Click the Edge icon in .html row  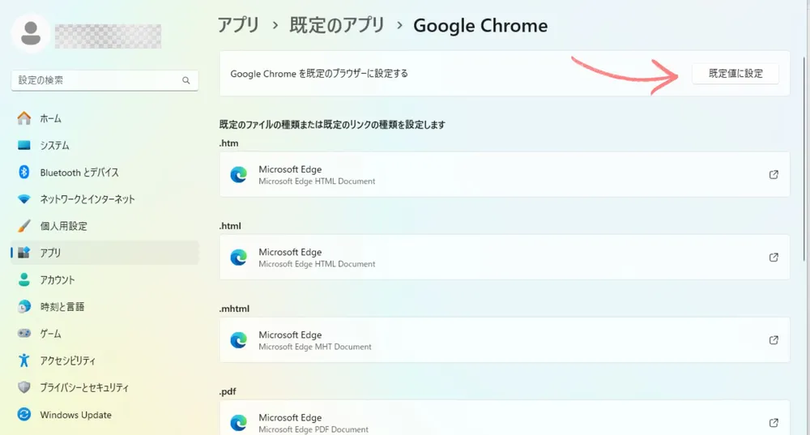point(239,258)
